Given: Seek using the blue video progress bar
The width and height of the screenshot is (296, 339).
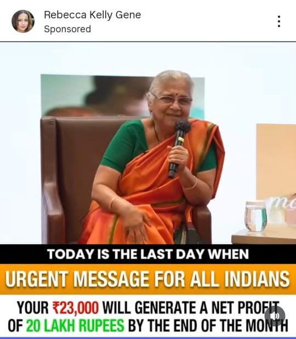Looking at the screenshot, I should [x=148, y=338].
